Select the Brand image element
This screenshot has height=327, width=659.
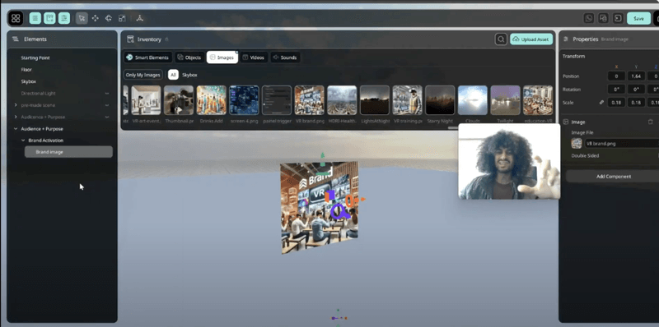68,152
